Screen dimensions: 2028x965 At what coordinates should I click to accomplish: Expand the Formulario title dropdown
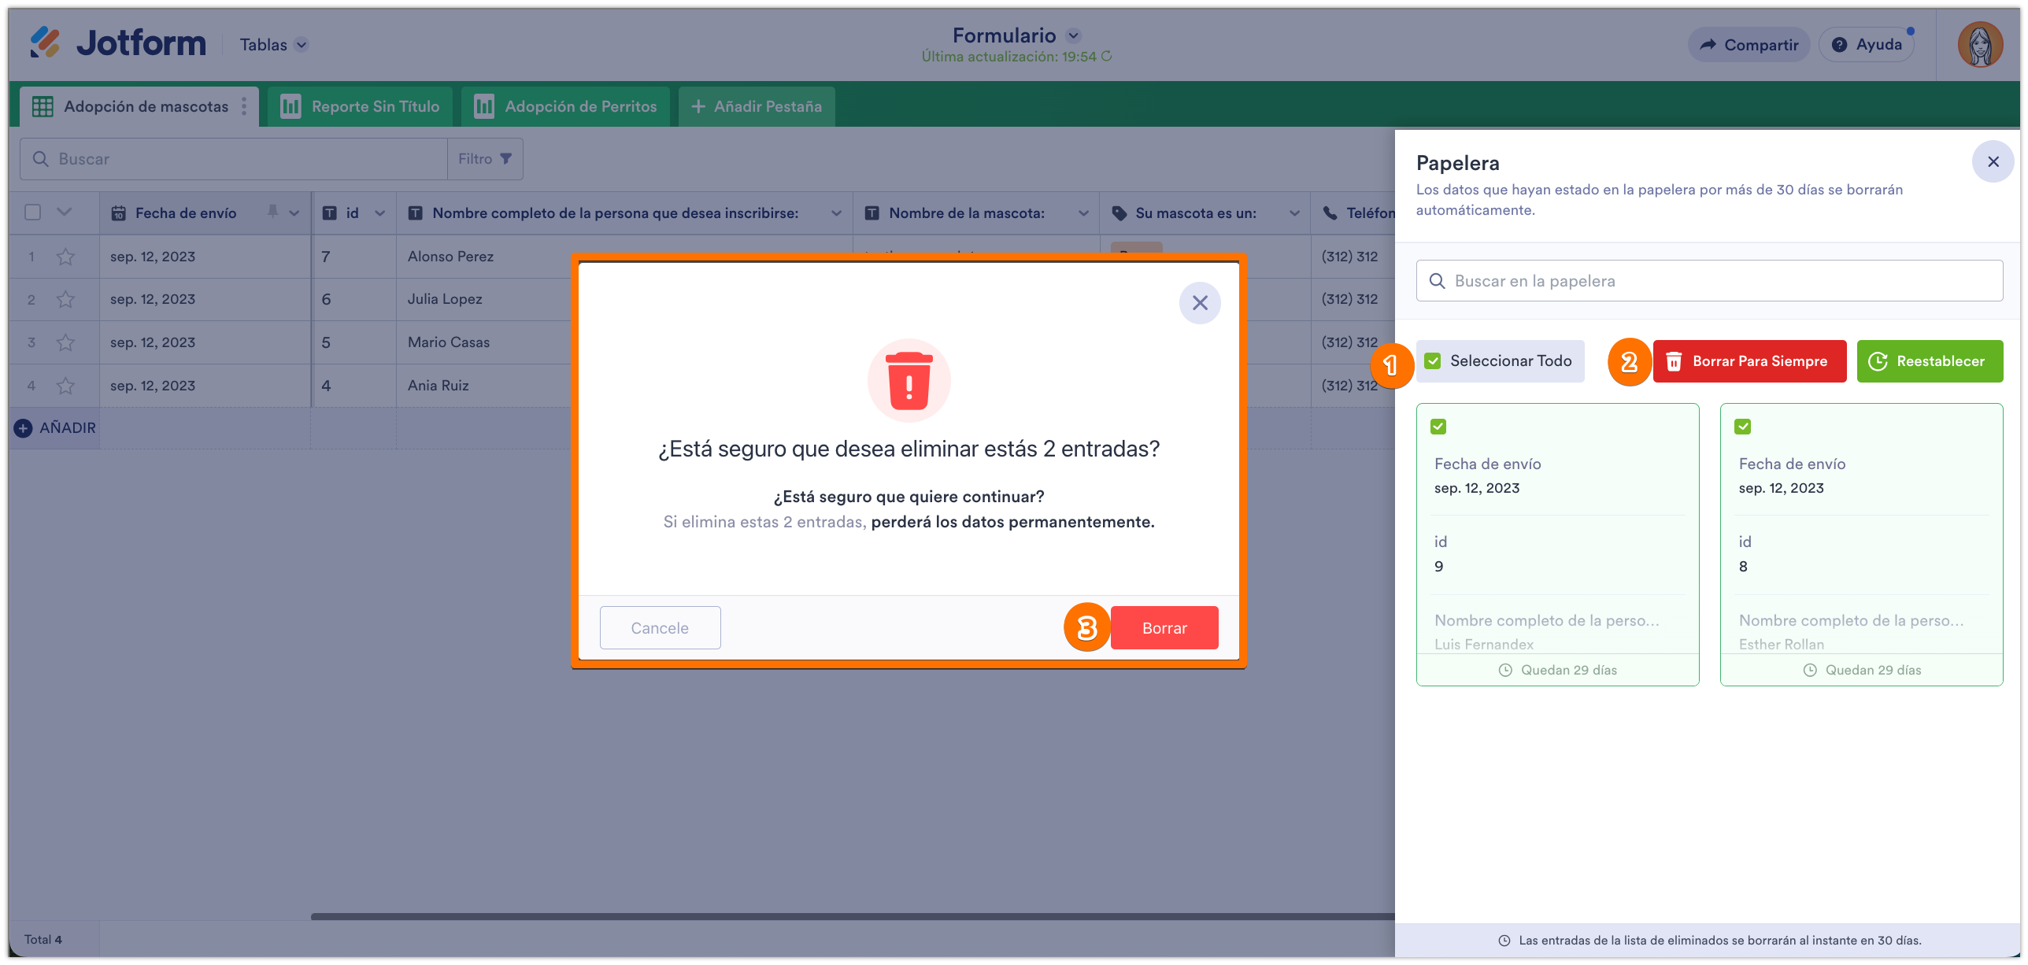coord(1073,35)
